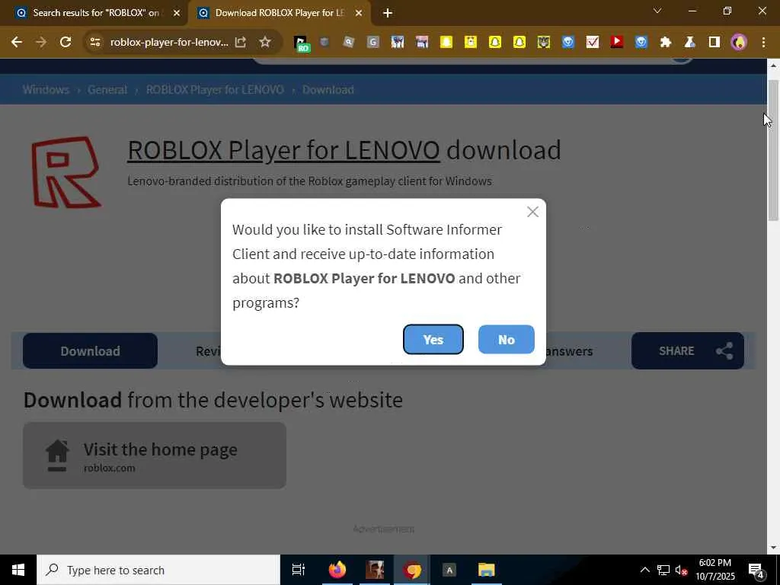The image size is (780, 585).
Task: Open the Windows Start menu
Action: 18,570
